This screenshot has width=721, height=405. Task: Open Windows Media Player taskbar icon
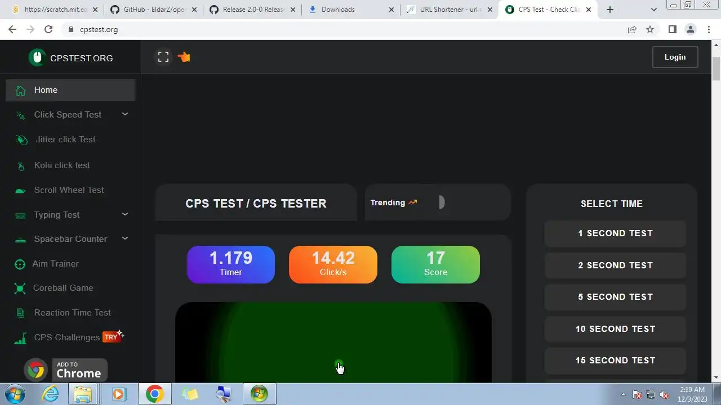tap(118, 394)
